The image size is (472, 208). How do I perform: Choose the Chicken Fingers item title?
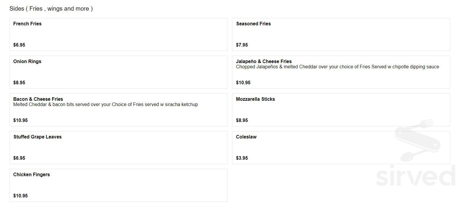click(x=32, y=175)
